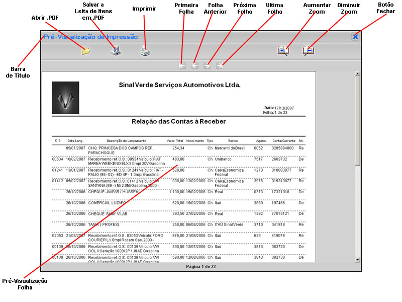Click order number '00534'
This screenshot has width=402, height=302.
(57, 159)
